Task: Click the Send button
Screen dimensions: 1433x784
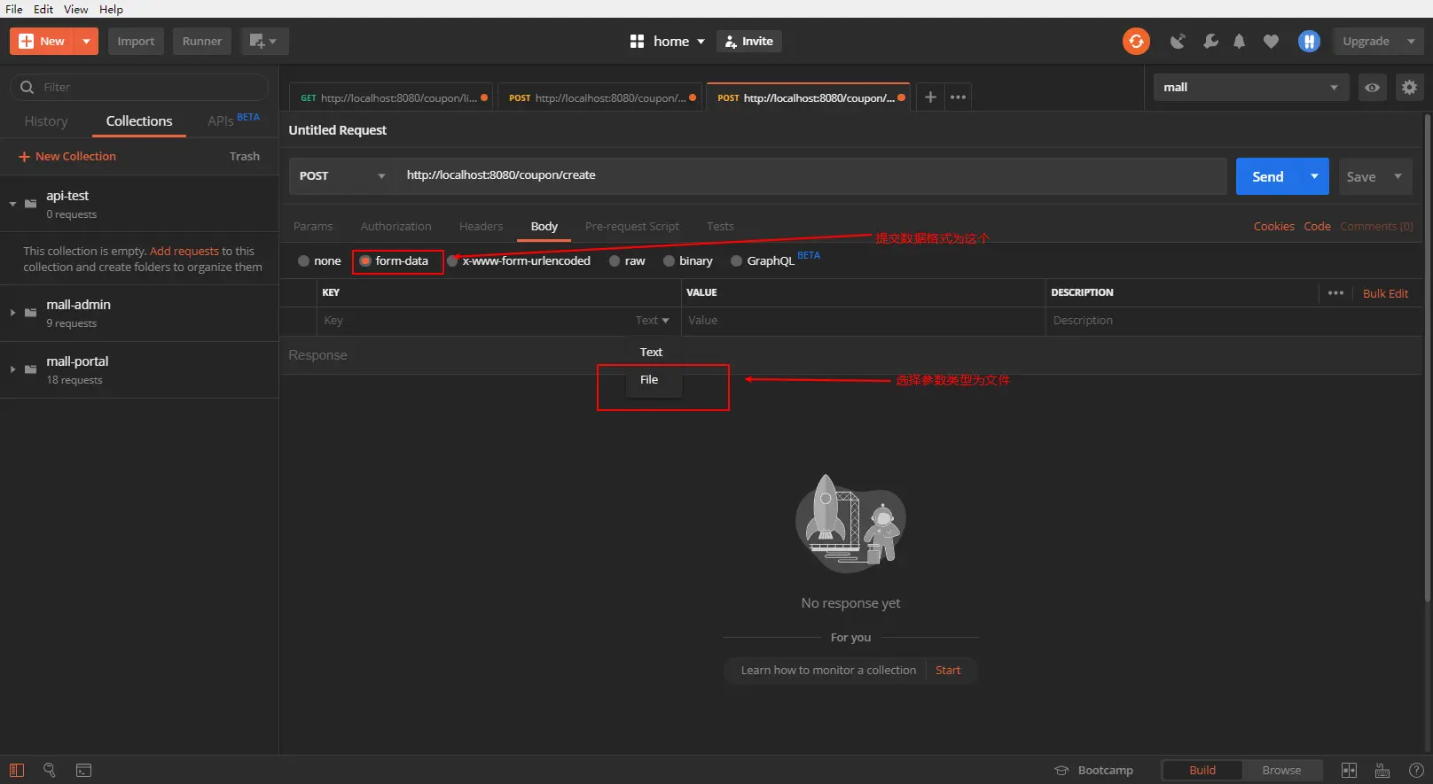Action: click(x=1268, y=176)
